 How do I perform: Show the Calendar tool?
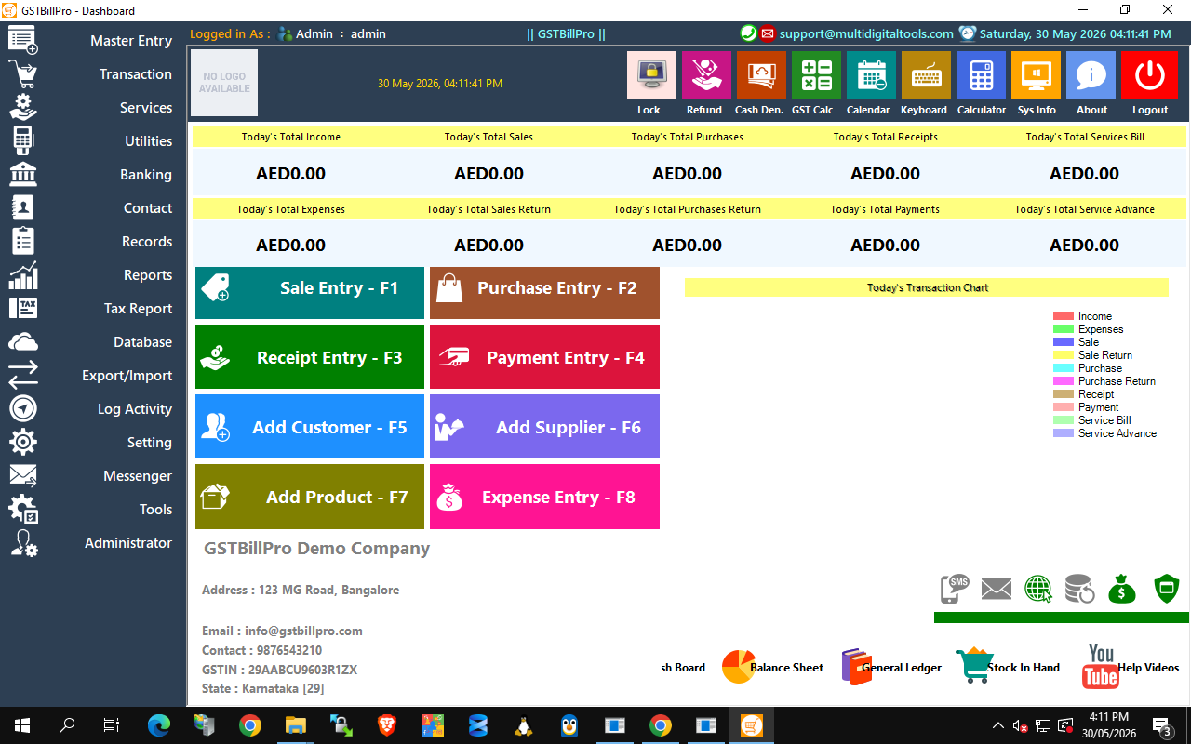(x=871, y=75)
